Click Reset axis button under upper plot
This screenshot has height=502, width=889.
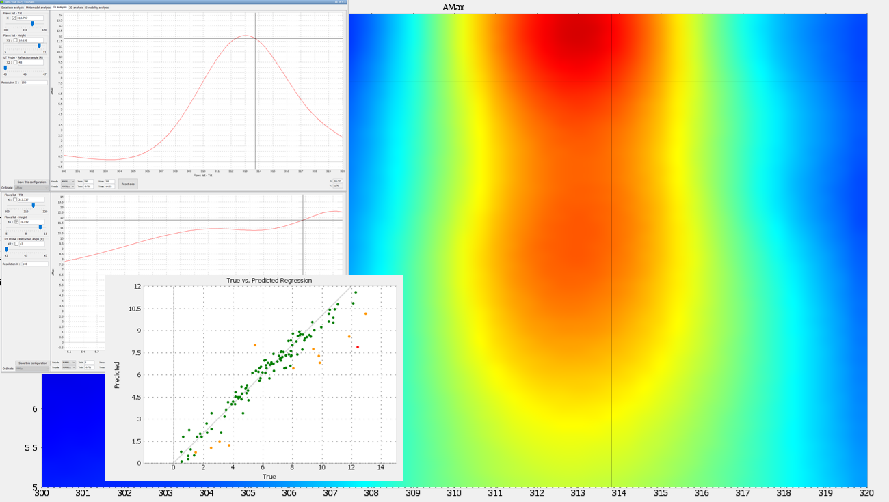click(128, 184)
